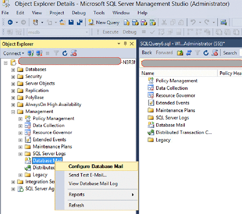The height and width of the screenshot is (214, 242).
Task: Choose Send Test E-Mail... menu entry
Action: [x=88, y=175]
